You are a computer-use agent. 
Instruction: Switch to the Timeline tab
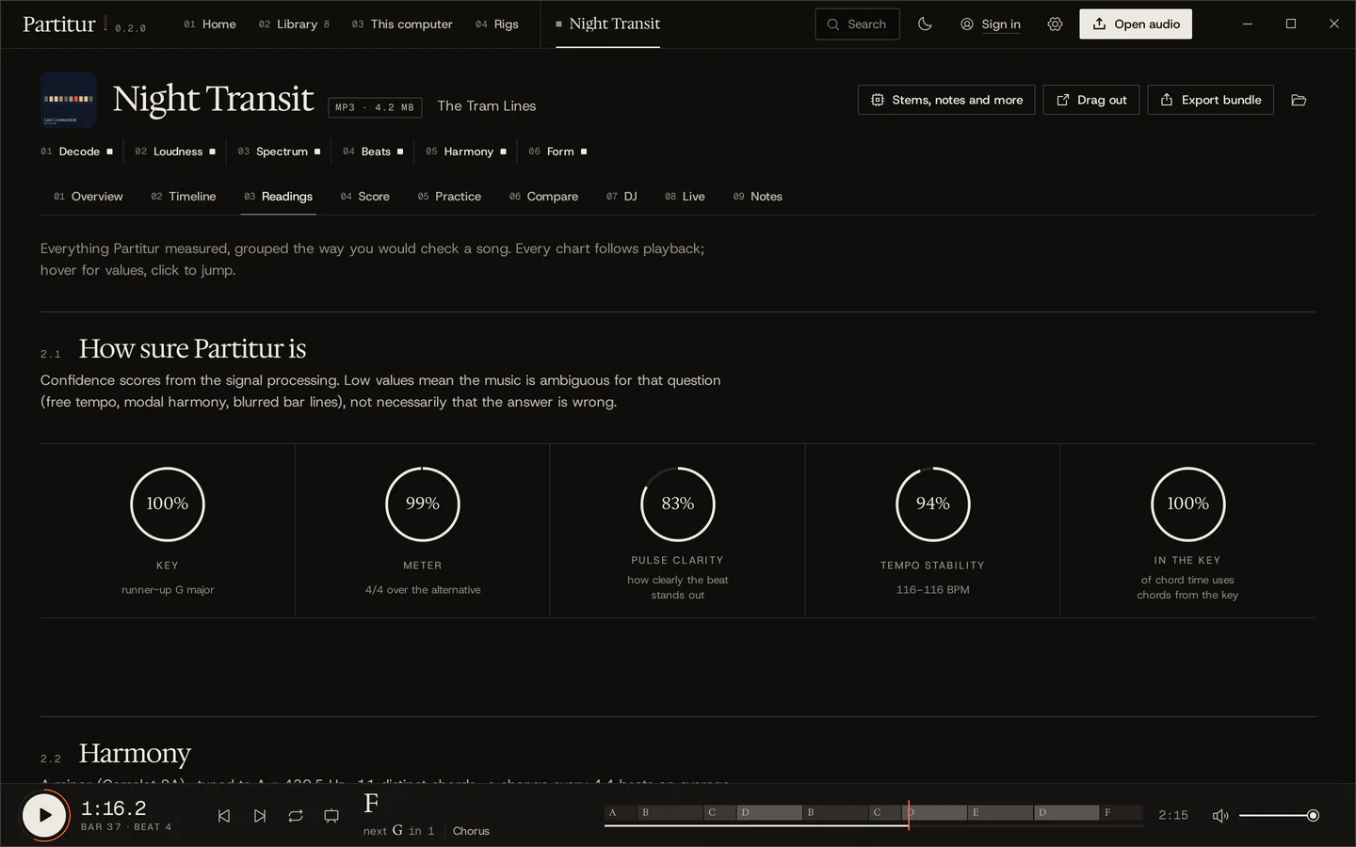(184, 197)
